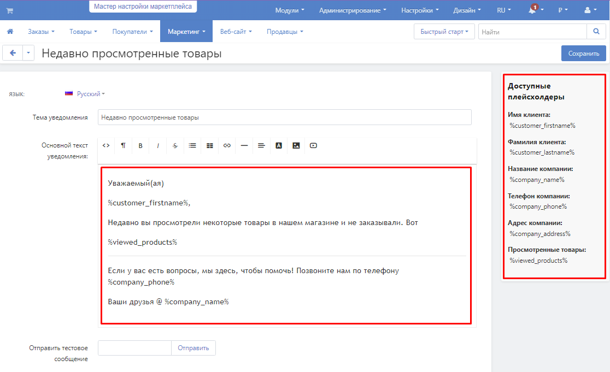Click into the Тема уведомления field
The width and height of the screenshot is (610, 372).
[x=284, y=117]
